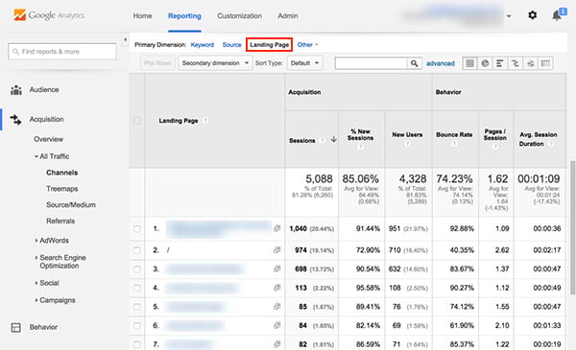The width and height of the screenshot is (576, 350).
Task: Select the comparison view icon
Action: click(515, 63)
